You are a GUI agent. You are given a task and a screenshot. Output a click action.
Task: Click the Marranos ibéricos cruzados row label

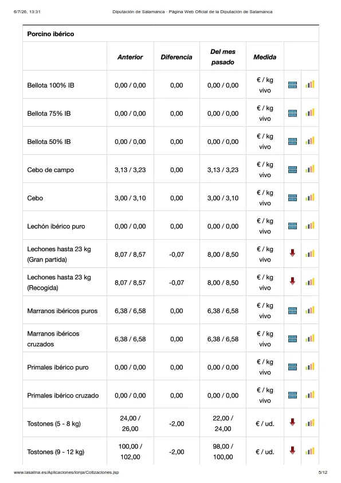(x=53, y=339)
